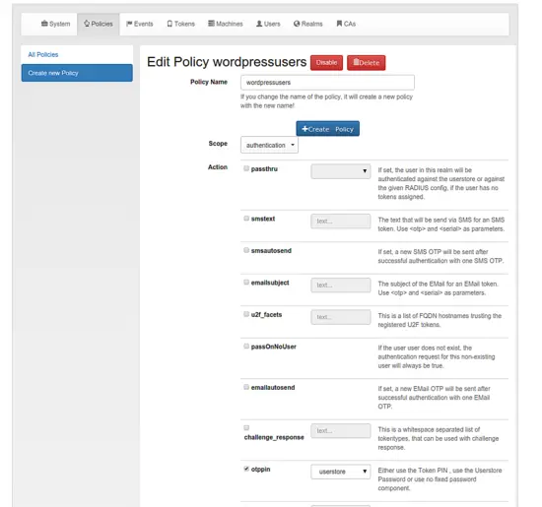Image resolution: width=542 pixels, height=507 pixels.
Task: Click Create new Policy in sidebar
Action: click(x=77, y=73)
